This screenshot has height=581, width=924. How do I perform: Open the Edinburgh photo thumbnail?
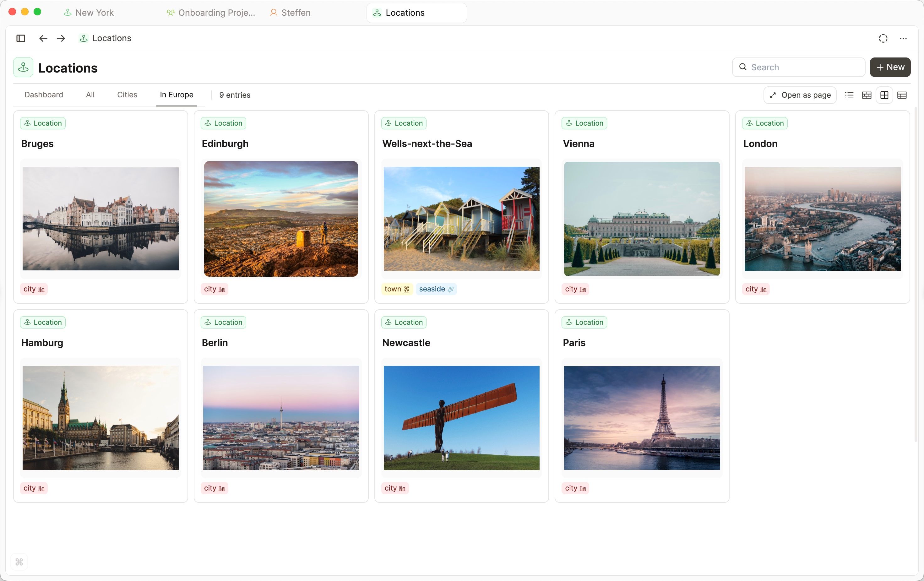(x=281, y=219)
